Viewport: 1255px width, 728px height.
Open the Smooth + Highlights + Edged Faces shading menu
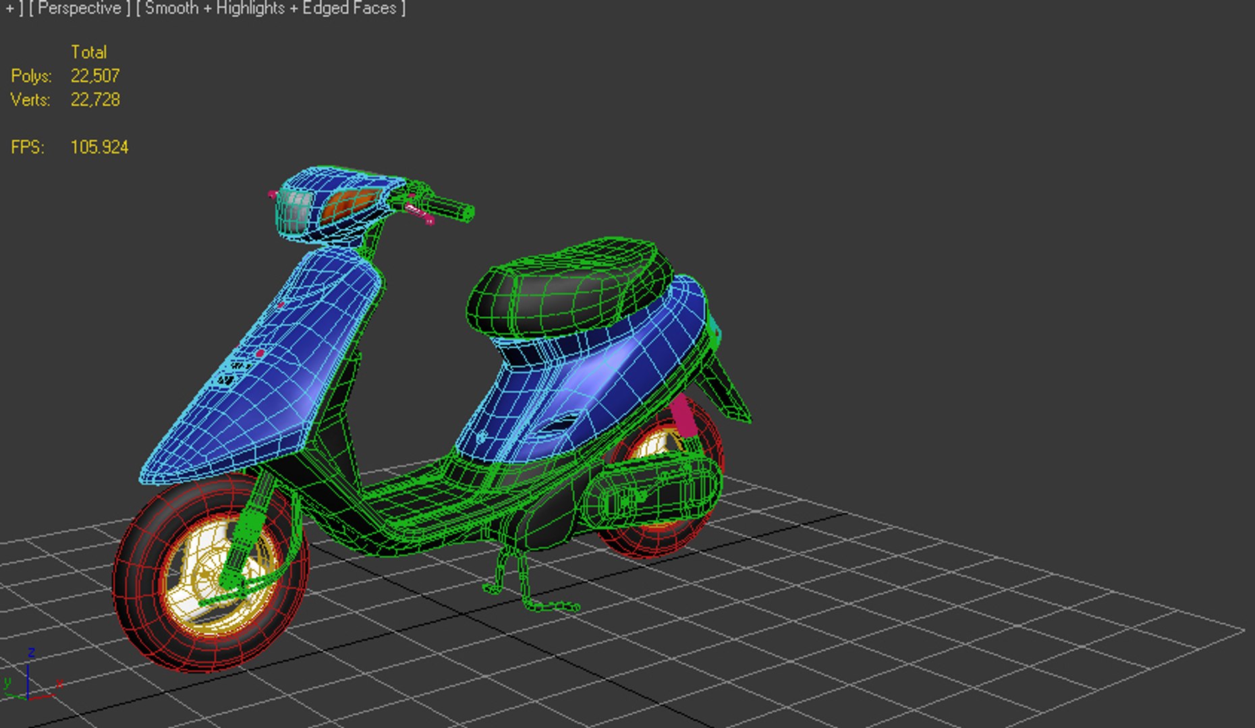click(x=271, y=8)
